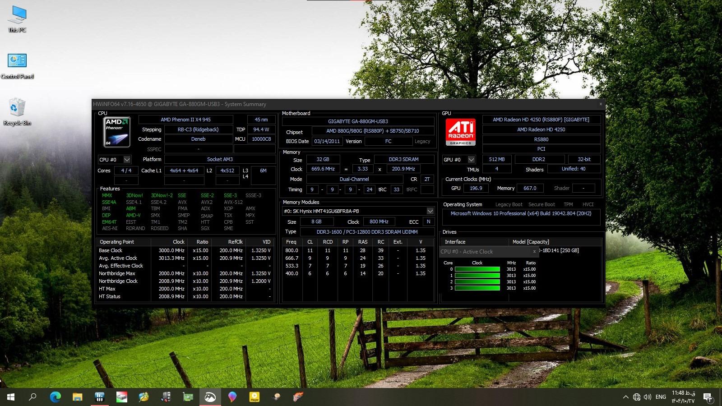Expand the GPU #0 selector dropdown
The height and width of the screenshot is (406, 722).
click(471, 160)
